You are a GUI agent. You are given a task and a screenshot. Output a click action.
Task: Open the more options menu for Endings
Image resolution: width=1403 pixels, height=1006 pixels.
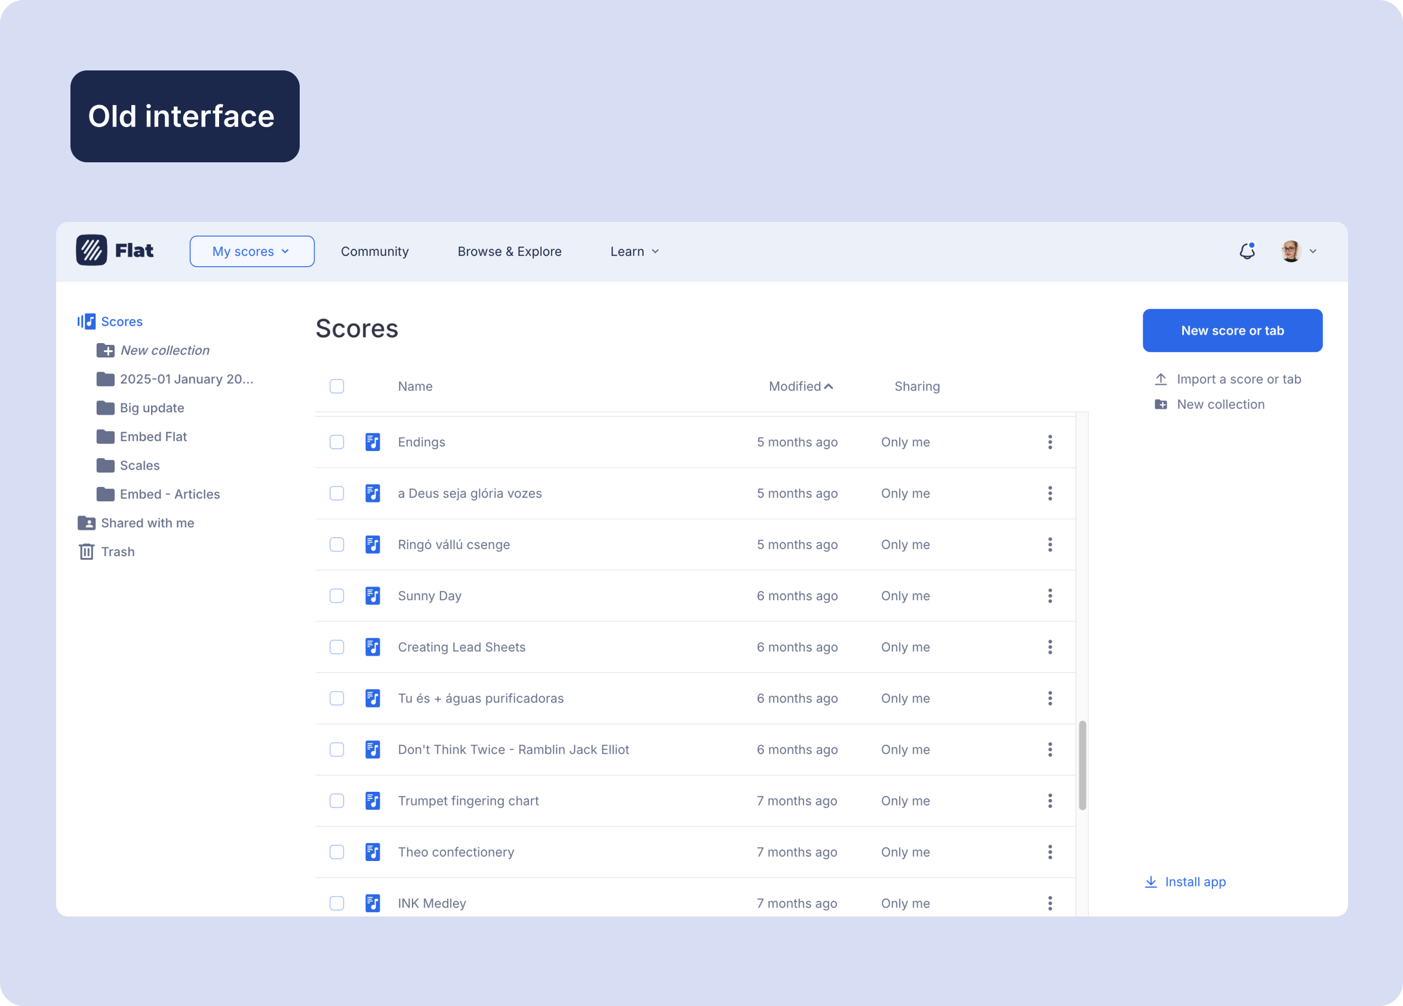(x=1050, y=442)
